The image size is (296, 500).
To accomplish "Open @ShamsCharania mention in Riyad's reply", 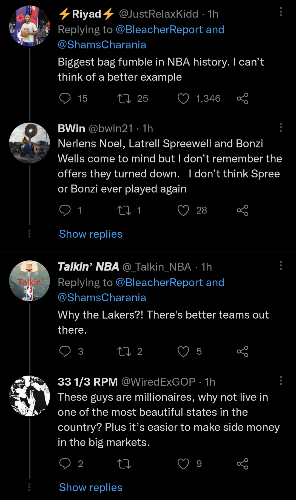I will pos(102,45).
